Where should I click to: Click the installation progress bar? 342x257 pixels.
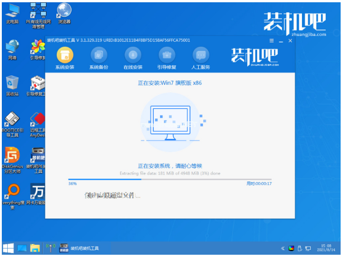pos(169,179)
